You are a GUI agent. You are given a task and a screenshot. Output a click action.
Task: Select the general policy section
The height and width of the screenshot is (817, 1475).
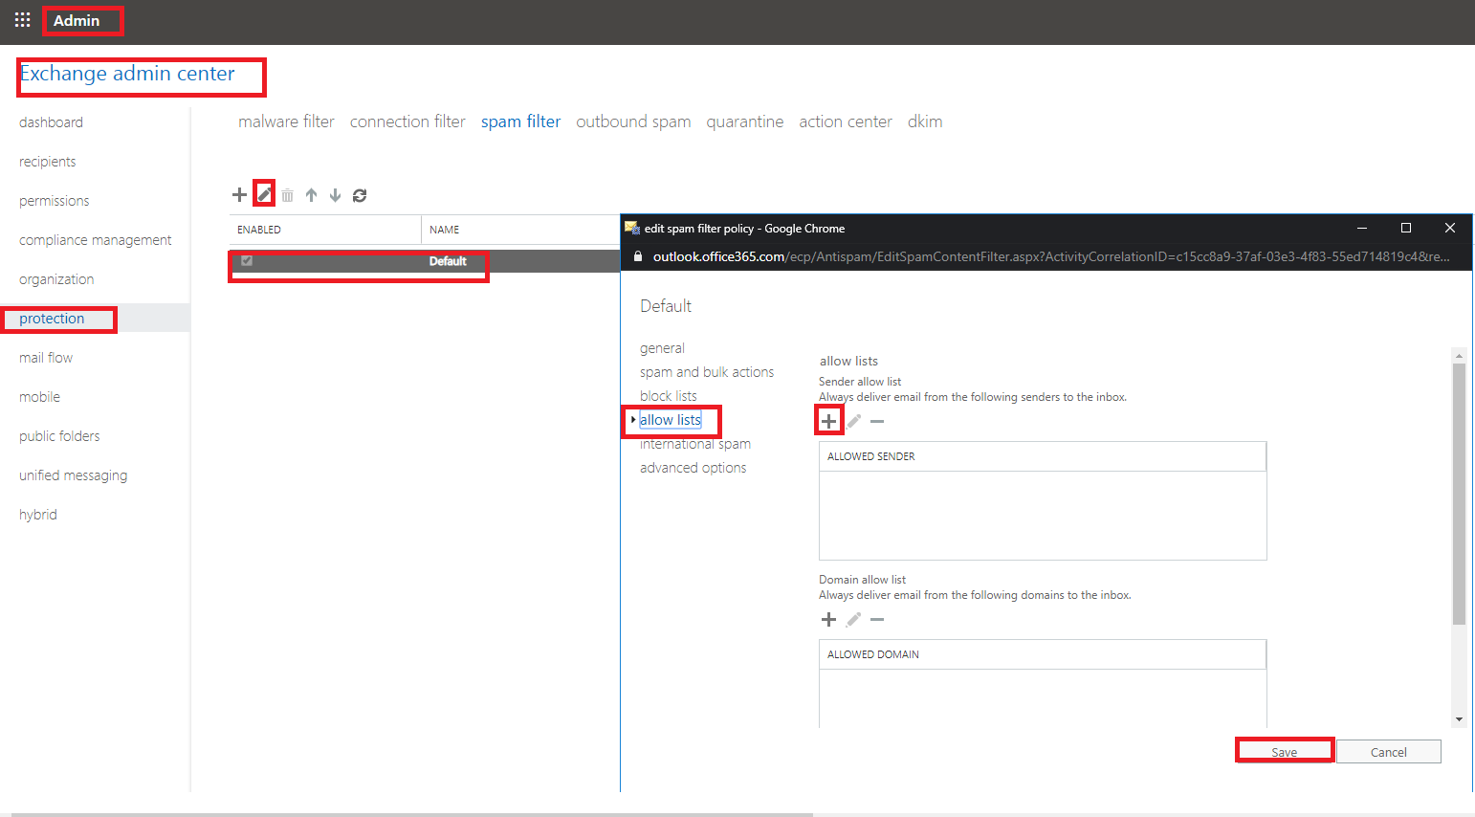pyautogui.click(x=662, y=348)
